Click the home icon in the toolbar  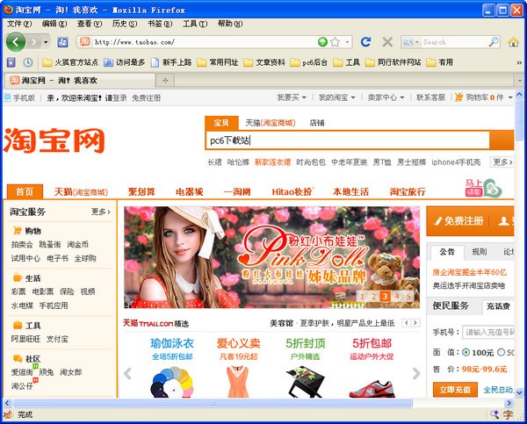point(513,42)
